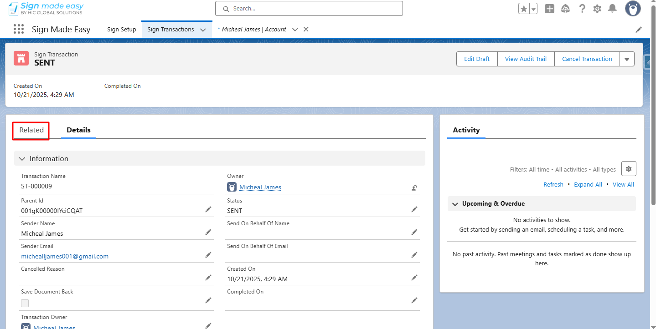Open the Micheal James owner link

coord(260,187)
